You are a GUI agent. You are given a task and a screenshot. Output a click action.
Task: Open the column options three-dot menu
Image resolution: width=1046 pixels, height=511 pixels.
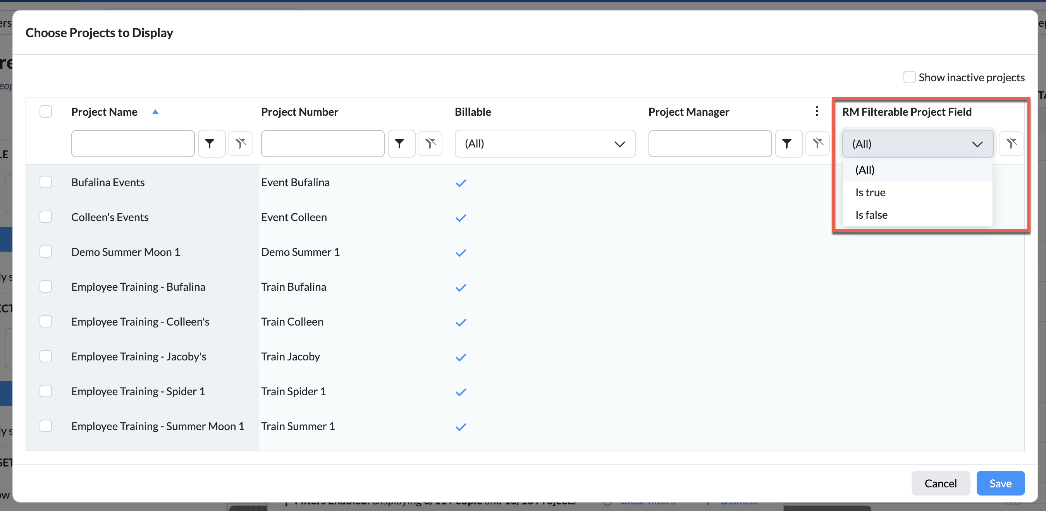pyautogui.click(x=817, y=111)
